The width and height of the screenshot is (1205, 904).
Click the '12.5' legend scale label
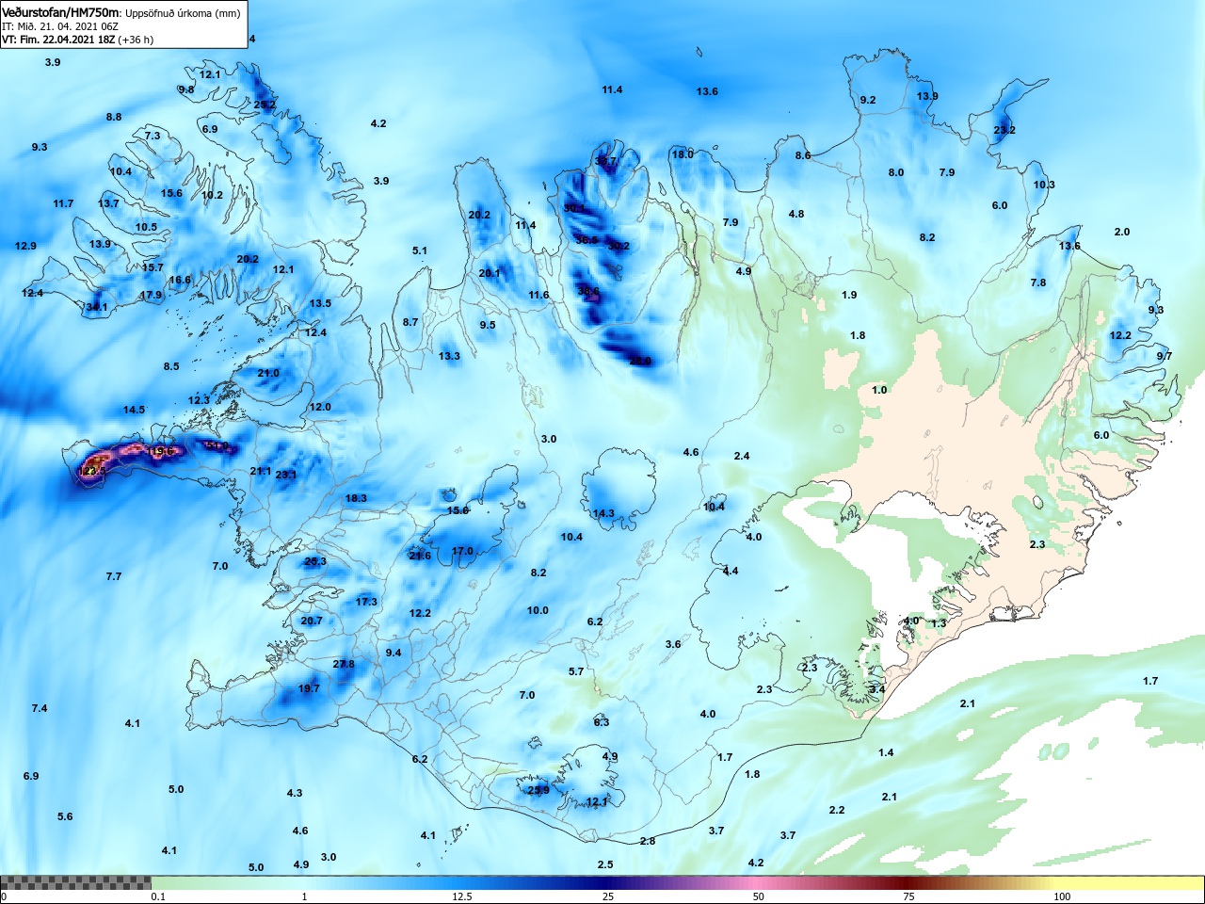click(462, 896)
